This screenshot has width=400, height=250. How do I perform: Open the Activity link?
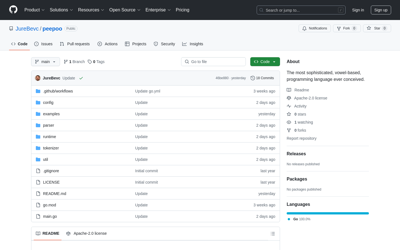tap(297, 106)
